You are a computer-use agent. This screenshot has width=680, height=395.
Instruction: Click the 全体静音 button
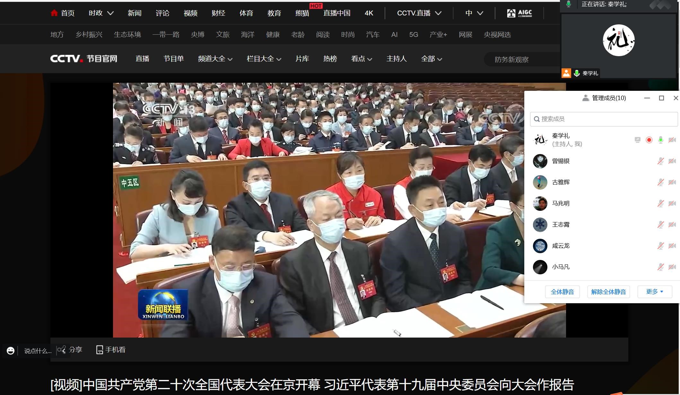562,292
